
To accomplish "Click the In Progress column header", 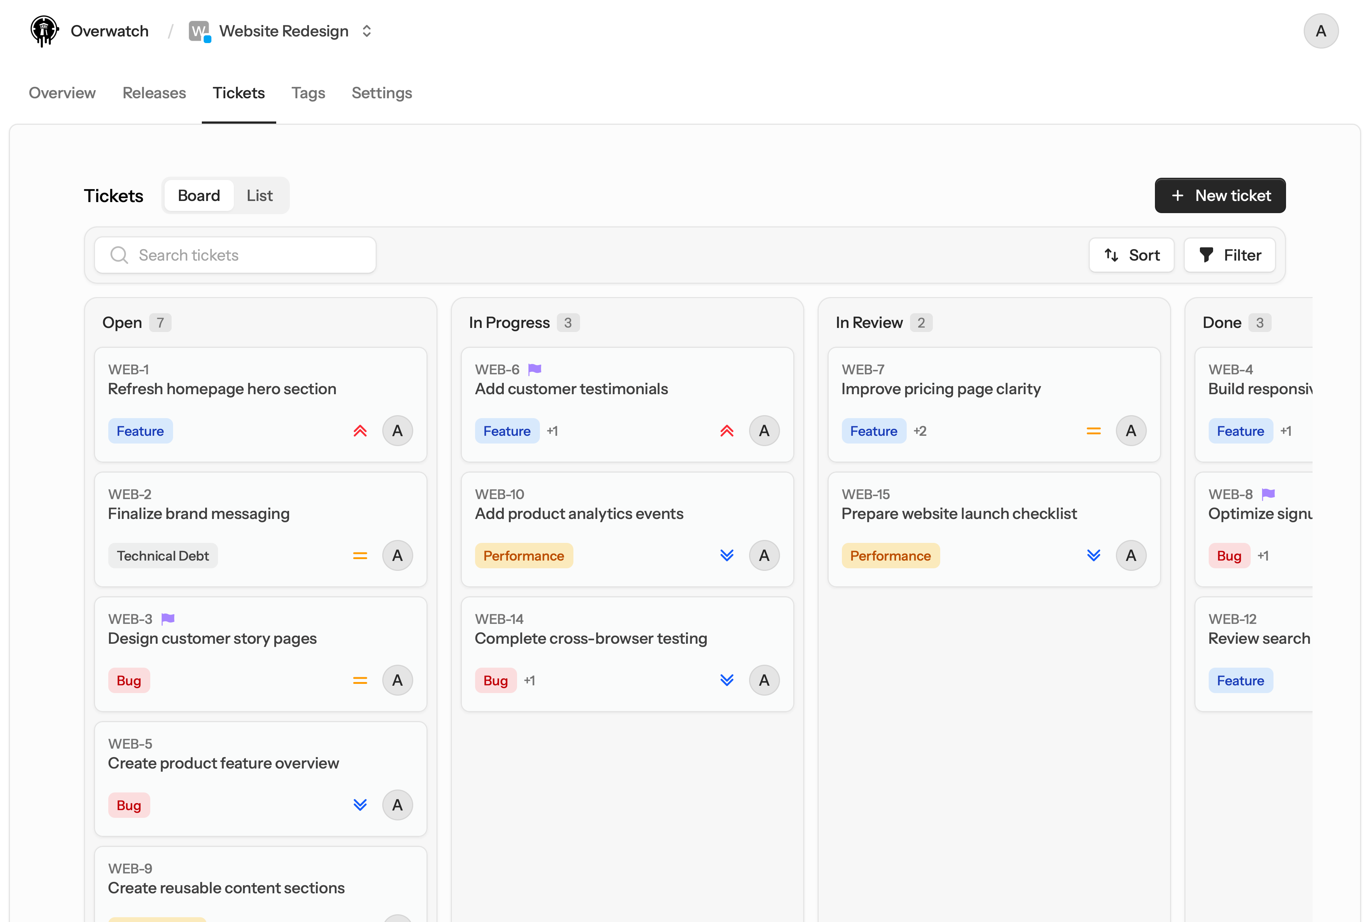I will [509, 323].
